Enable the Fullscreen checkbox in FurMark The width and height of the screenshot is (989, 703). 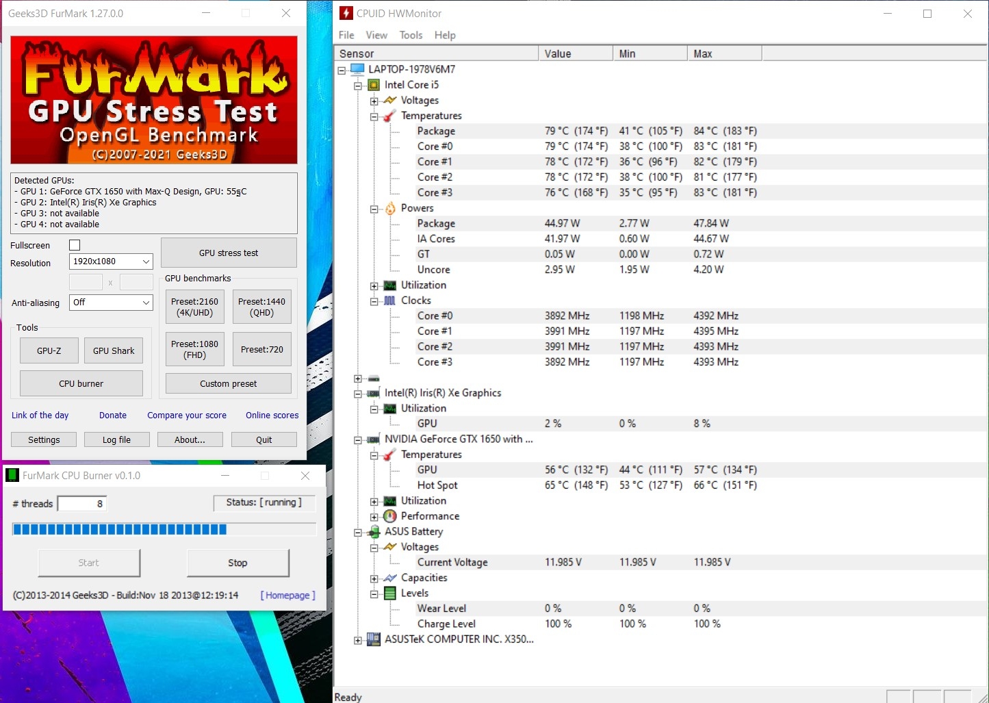[x=75, y=245]
